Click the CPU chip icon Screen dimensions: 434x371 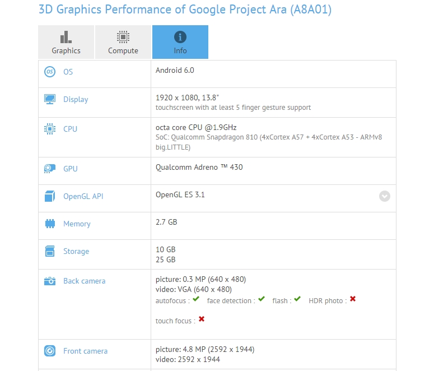50,129
